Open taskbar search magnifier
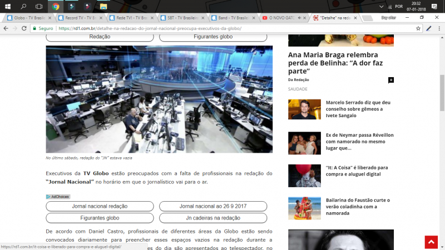 [x=23, y=6]
